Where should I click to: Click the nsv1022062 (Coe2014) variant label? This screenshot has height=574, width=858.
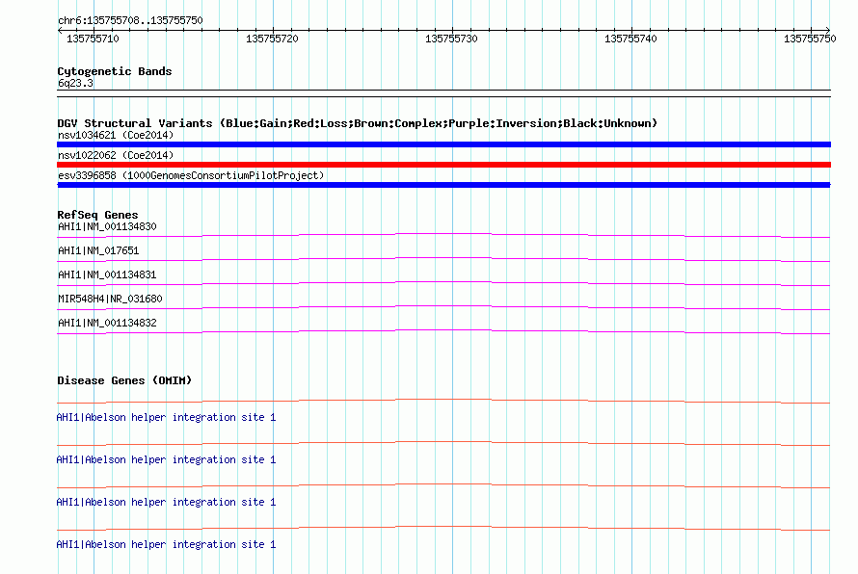click(116, 155)
